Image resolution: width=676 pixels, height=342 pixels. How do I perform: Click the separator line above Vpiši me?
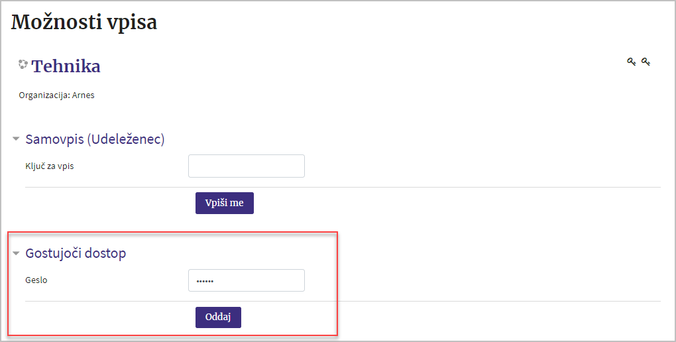(343, 187)
